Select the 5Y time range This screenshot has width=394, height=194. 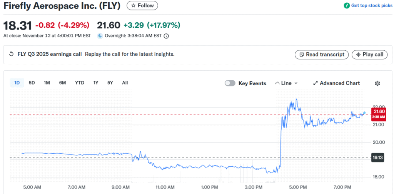[110, 83]
